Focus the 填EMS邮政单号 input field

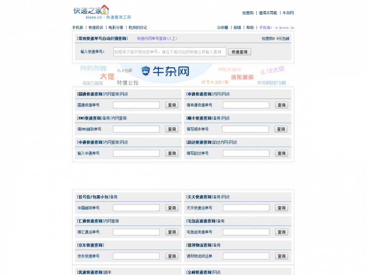(x=136, y=129)
